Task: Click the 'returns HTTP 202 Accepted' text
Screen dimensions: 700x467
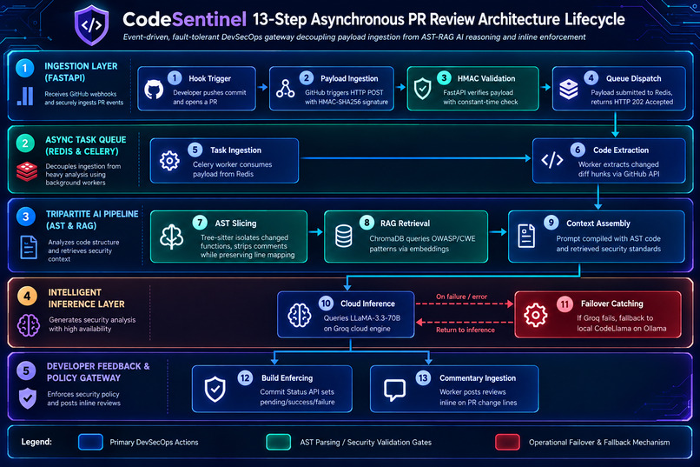Action: pos(631,102)
